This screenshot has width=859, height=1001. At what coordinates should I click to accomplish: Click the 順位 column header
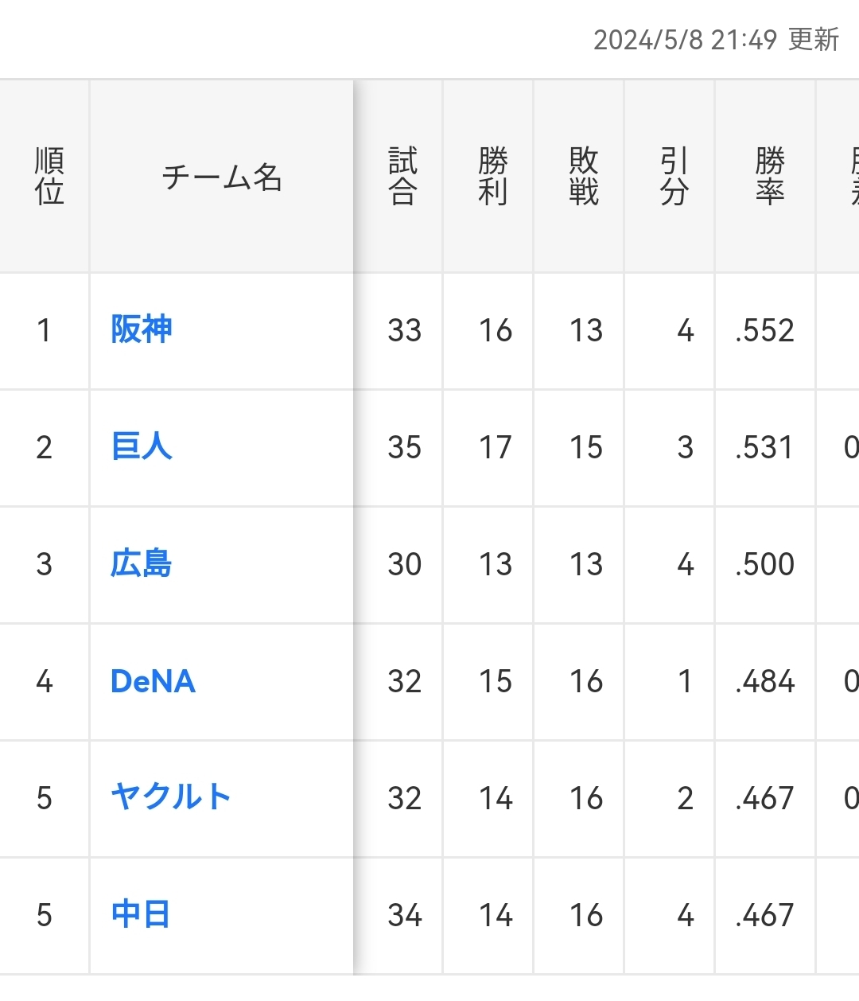click(x=49, y=177)
